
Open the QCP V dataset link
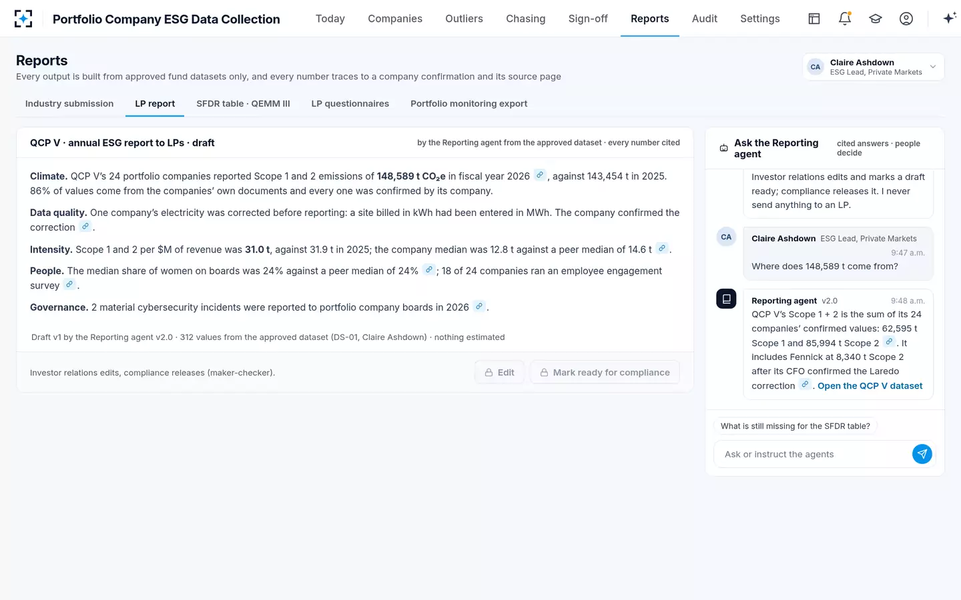(870, 385)
